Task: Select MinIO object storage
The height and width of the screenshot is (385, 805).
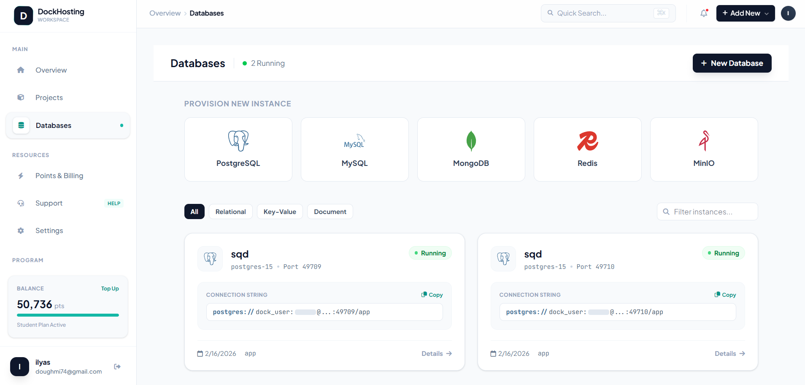Action: click(x=703, y=149)
